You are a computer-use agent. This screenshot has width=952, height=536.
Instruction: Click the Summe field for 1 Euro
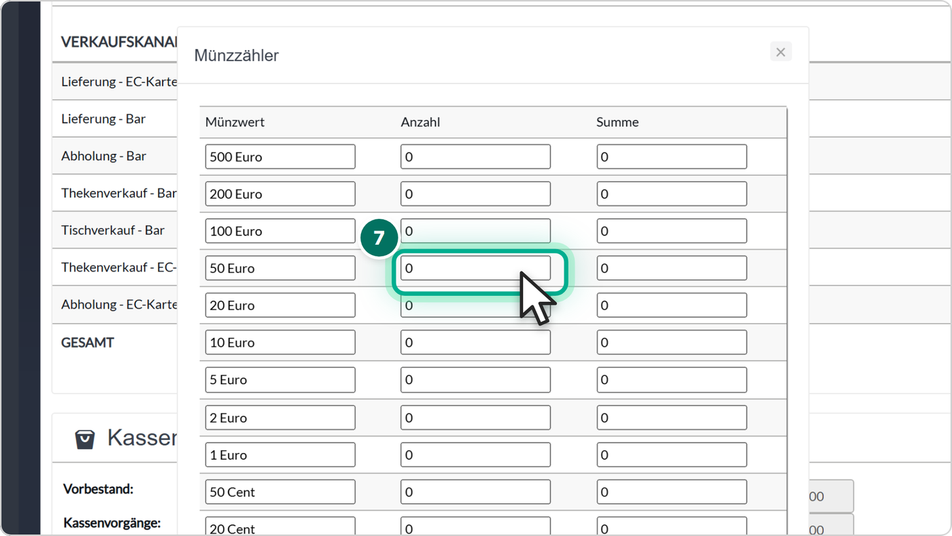point(672,455)
